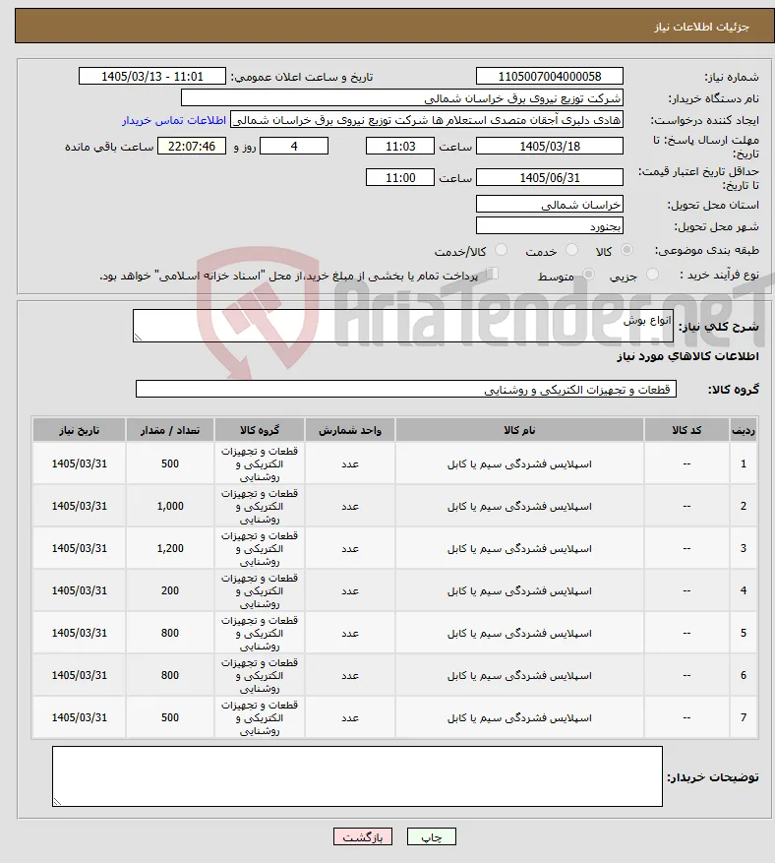Click the item name in row 1

pyautogui.click(x=519, y=463)
